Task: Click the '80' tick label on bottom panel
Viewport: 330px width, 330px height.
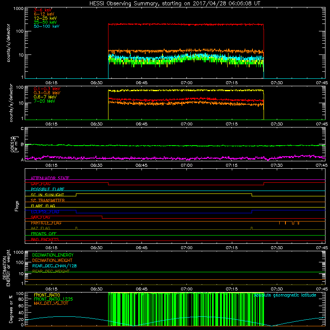Action: (21, 299)
